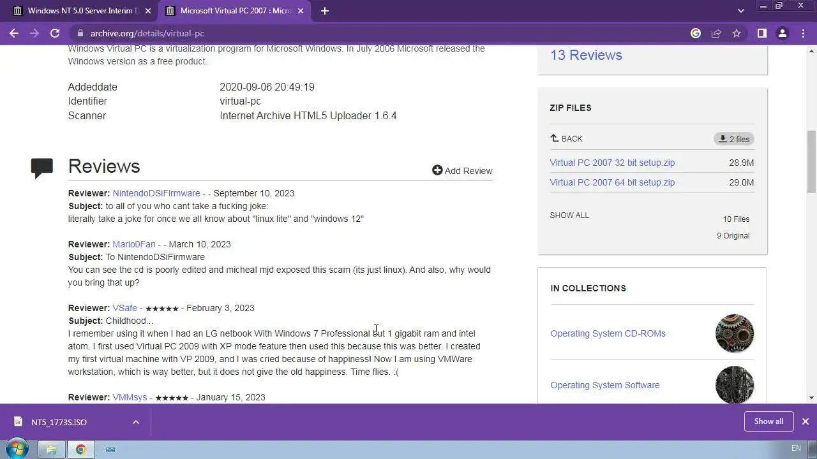Screen dimensions: 817x459
Task: Open Operating System CD-ROMs collection link
Action: 608,333
